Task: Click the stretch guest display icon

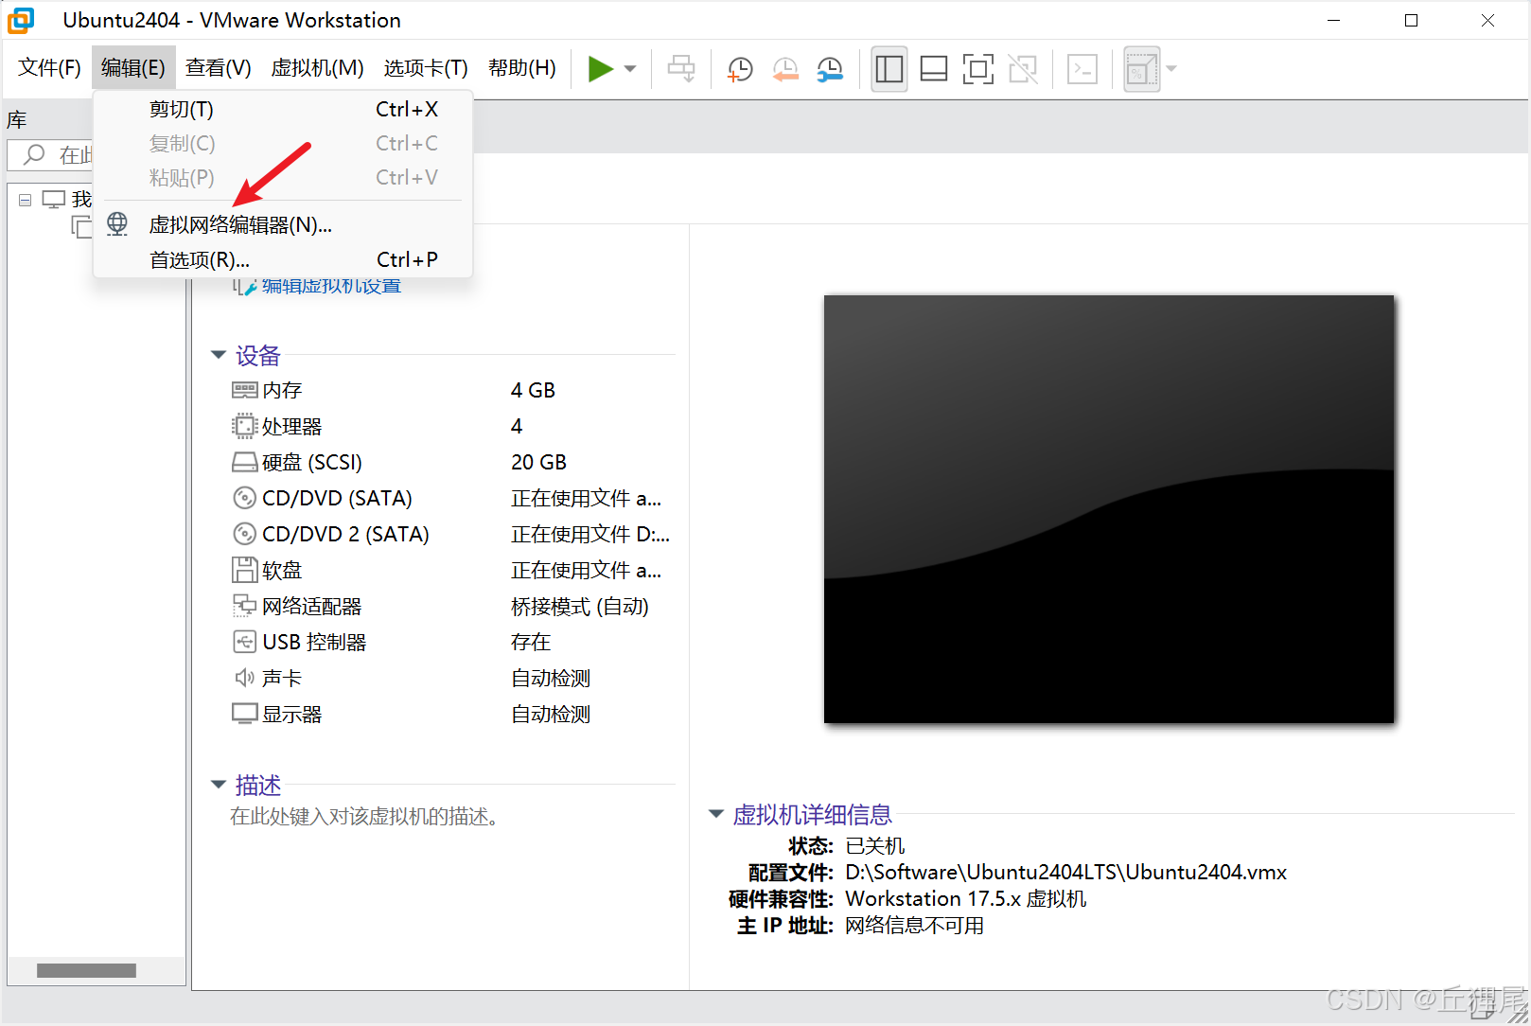Action: pos(1142,69)
